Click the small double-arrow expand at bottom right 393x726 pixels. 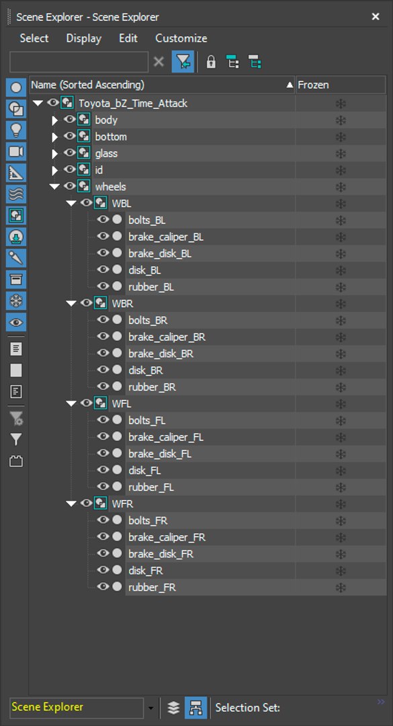(381, 702)
